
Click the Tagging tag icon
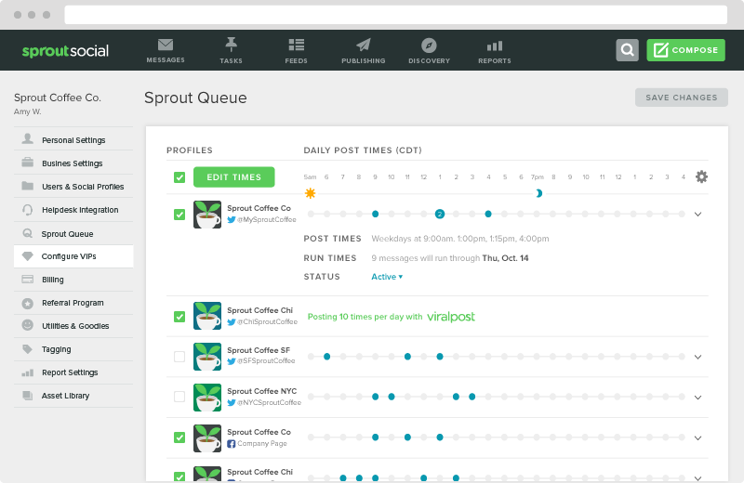point(28,349)
